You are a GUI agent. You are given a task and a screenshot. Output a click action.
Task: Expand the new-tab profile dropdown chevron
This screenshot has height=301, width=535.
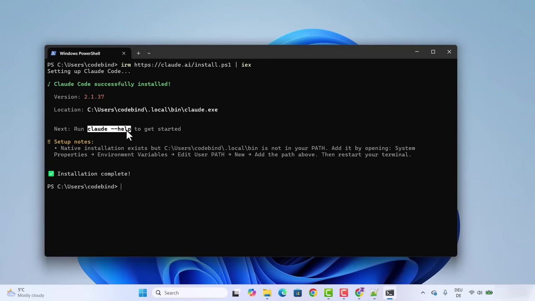(x=149, y=53)
